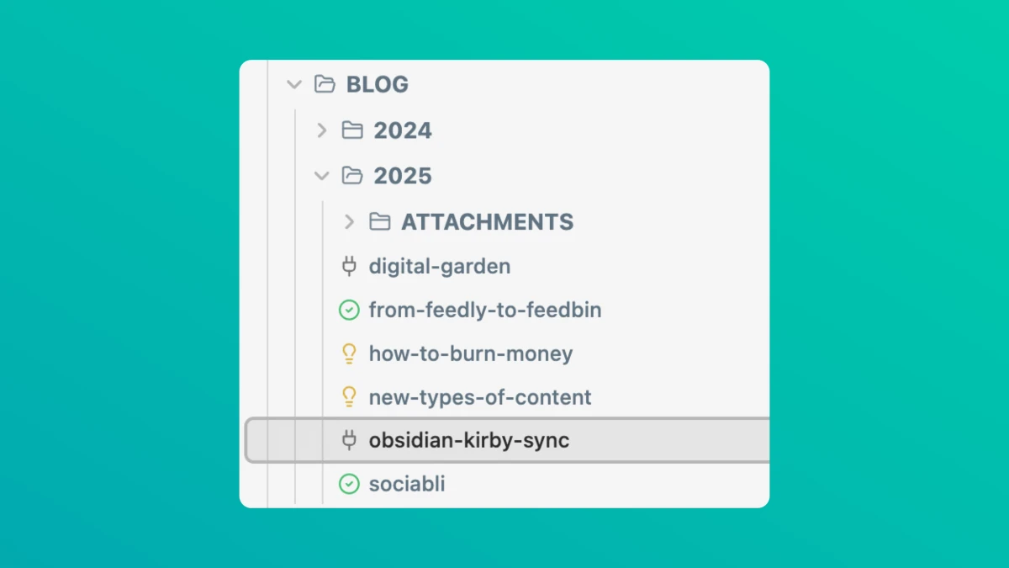This screenshot has width=1009, height=568.
Task: Select the how-to-burn-money note
Action: tap(471, 353)
